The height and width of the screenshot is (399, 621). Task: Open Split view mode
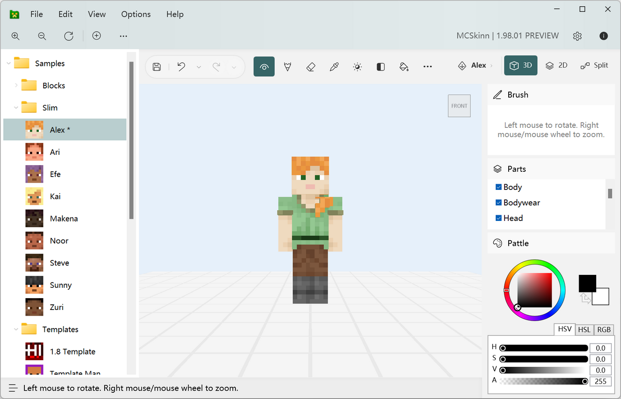pyautogui.click(x=594, y=65)
